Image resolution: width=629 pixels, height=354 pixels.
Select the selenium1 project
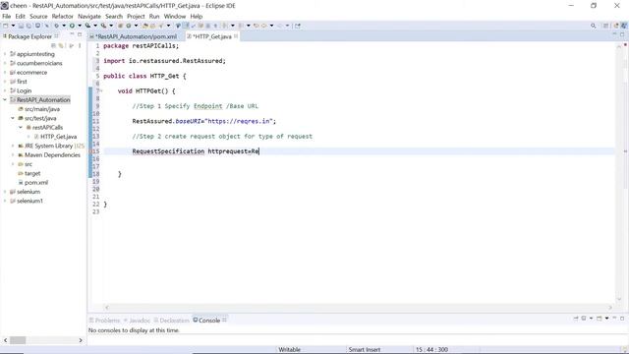coord(29,201)
